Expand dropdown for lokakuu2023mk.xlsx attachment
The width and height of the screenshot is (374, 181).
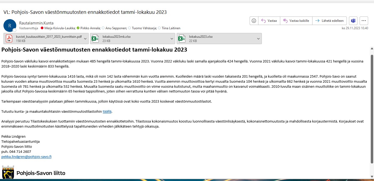[x=172, y=39]
